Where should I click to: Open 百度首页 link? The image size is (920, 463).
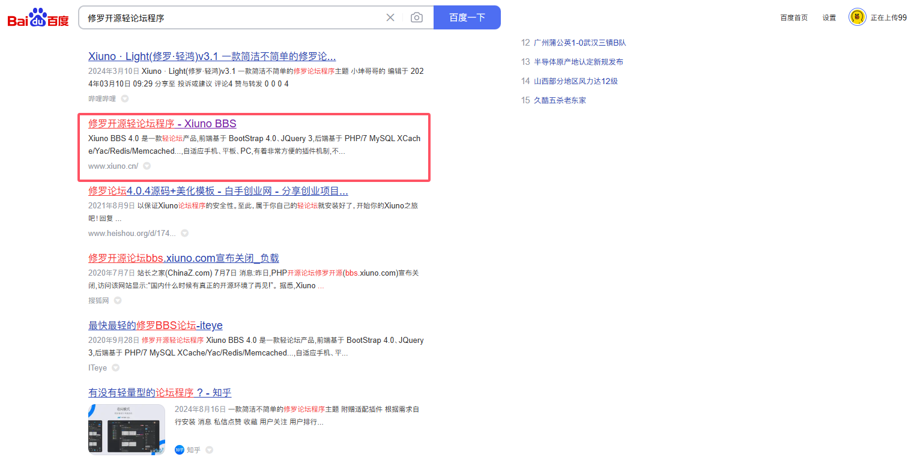794,18
